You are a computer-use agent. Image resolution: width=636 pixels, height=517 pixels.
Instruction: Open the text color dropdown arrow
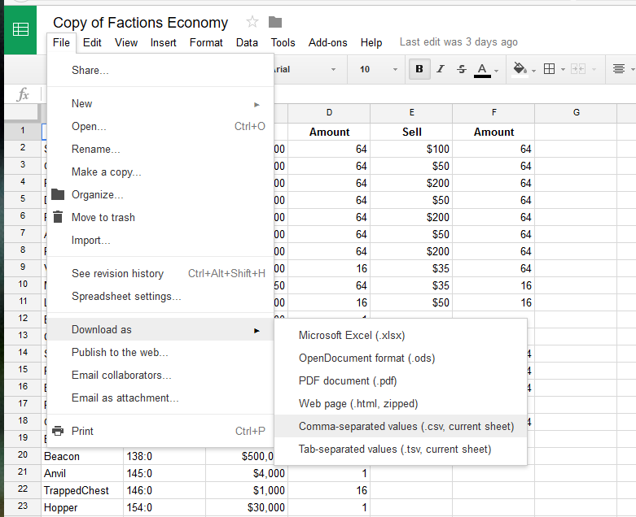[497, 71]
